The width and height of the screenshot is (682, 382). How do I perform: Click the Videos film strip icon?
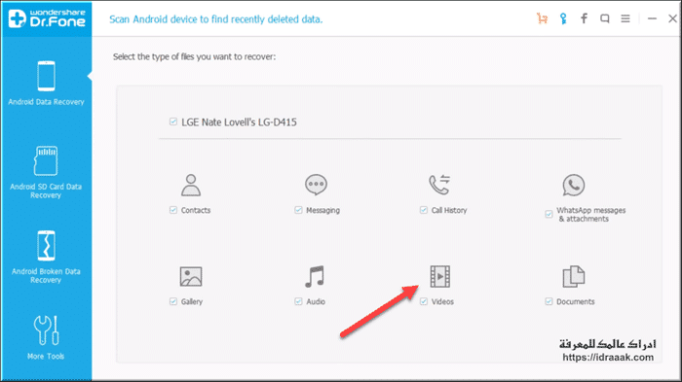pyautogui.click(x=440, y=276)
